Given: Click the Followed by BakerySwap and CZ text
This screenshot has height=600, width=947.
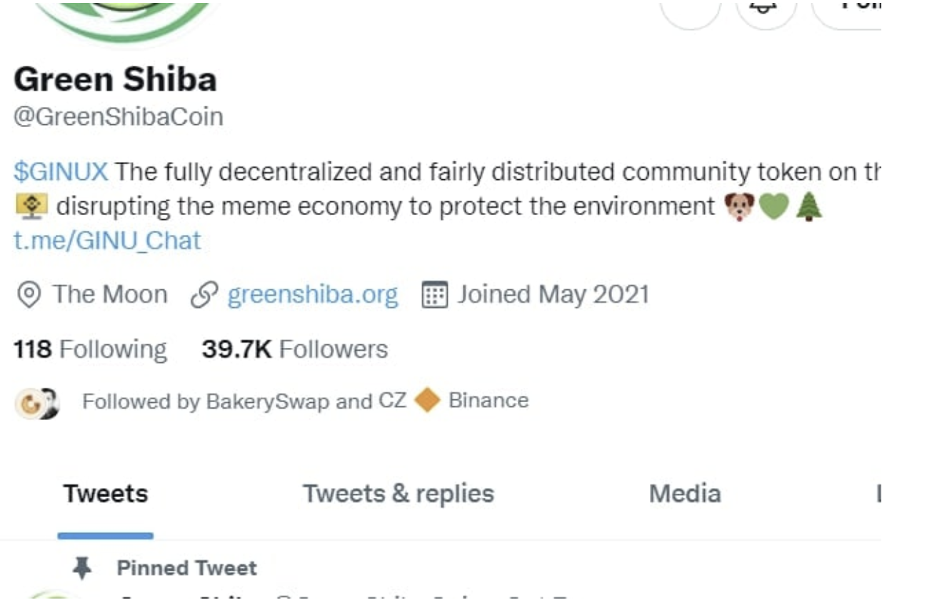Looking at the screenshot, I should 307,401.
